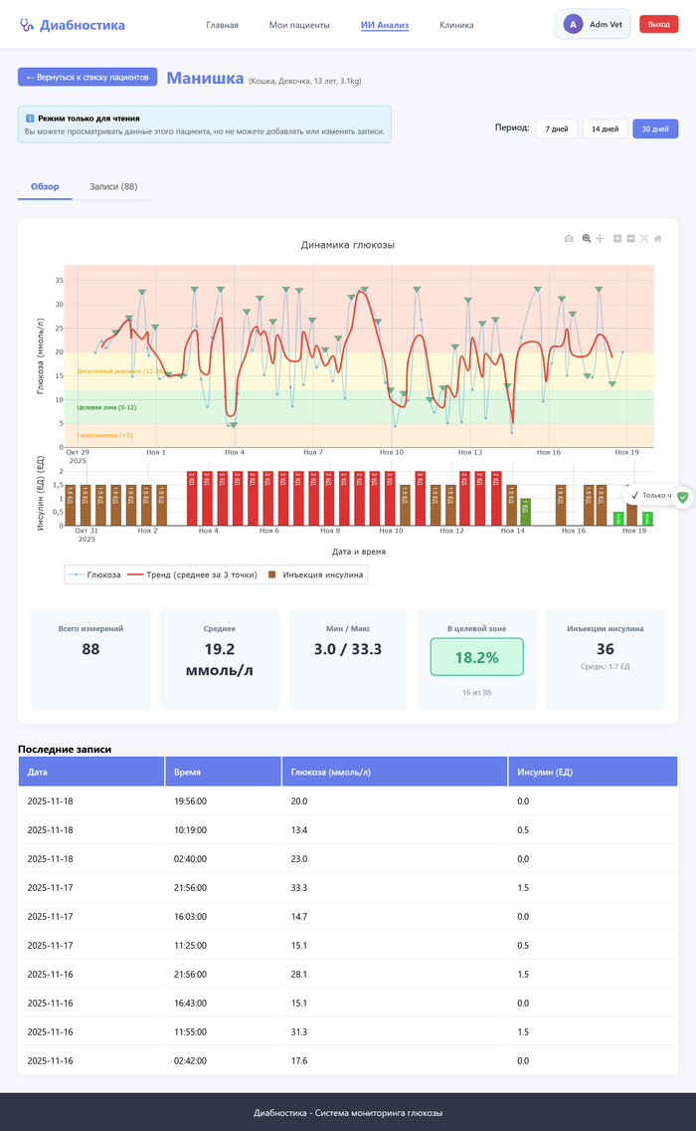Open the Adm Vet user profile
696x1131 pixels.
click(593, 24)
